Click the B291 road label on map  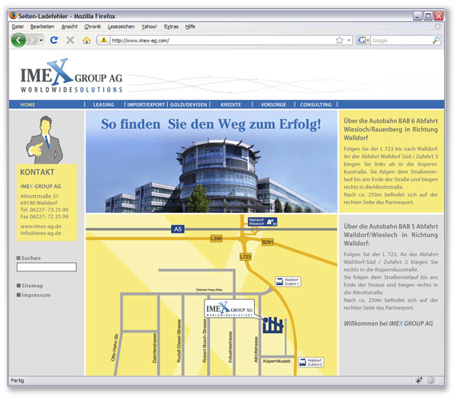268,242
